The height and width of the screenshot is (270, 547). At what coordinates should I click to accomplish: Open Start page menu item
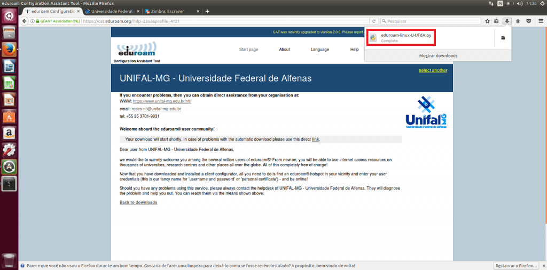point(249,50)
